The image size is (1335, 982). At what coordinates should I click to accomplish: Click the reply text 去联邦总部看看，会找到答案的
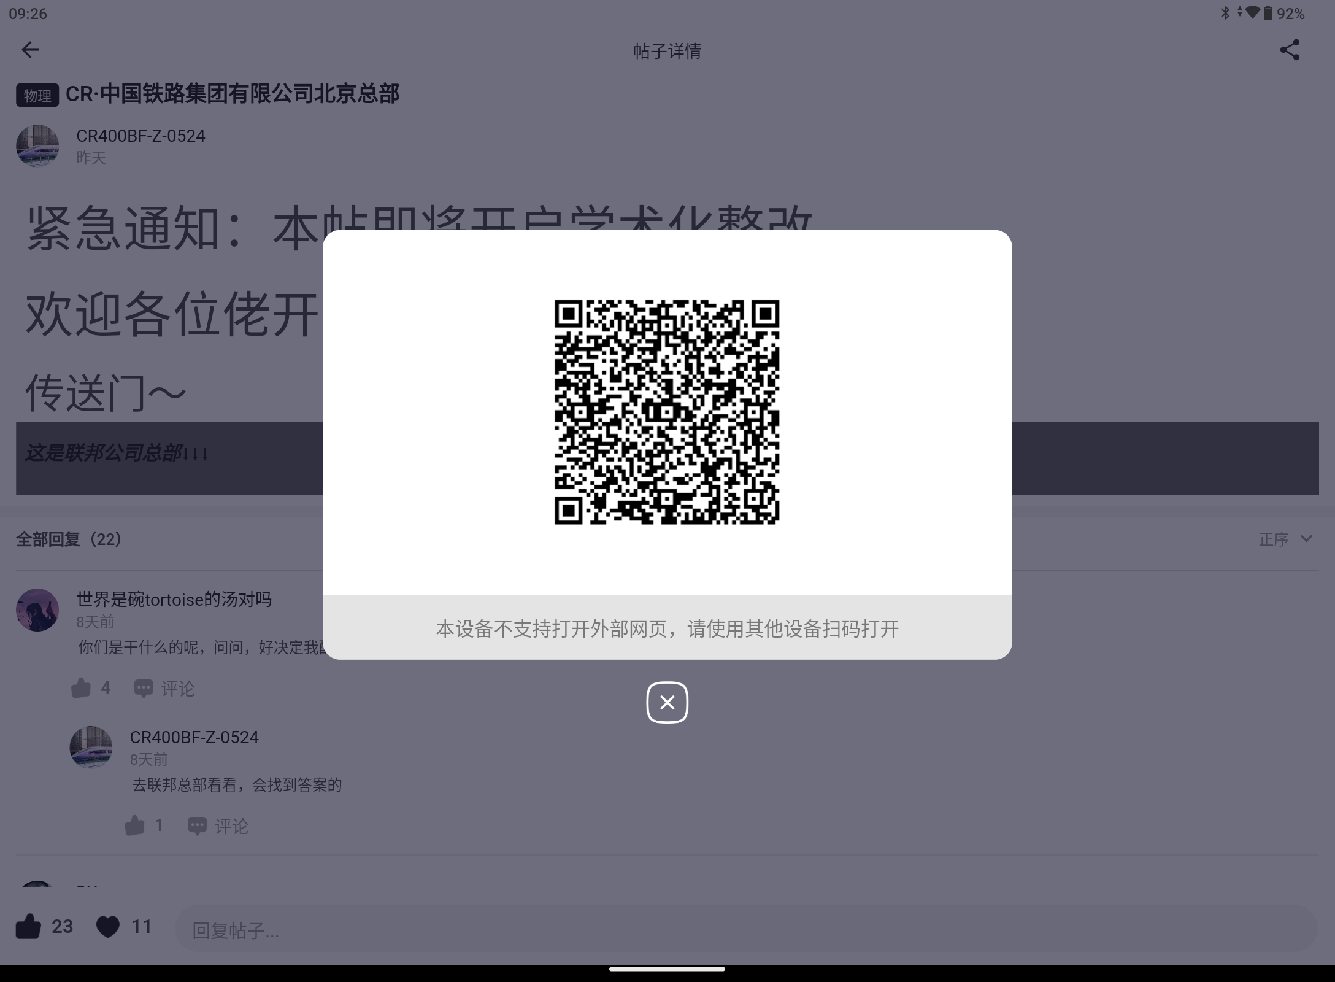click(x=237, y=785)
